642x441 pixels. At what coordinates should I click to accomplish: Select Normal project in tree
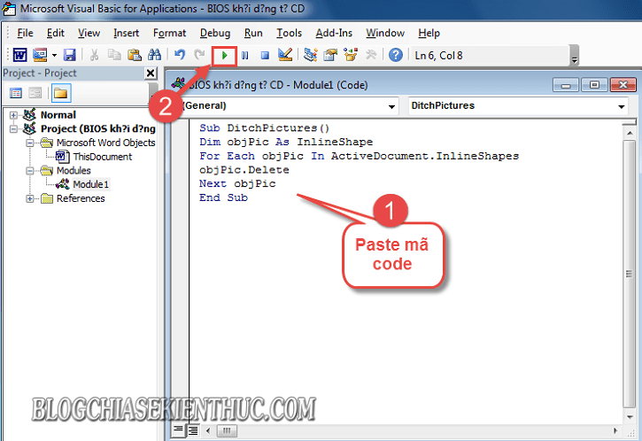click(58, 115)
